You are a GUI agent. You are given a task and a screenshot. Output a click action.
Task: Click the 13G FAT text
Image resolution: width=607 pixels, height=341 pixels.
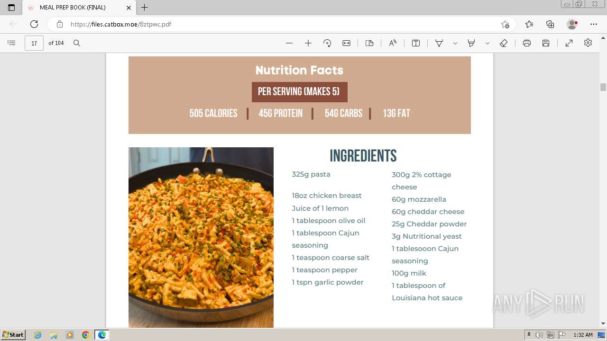396,113
